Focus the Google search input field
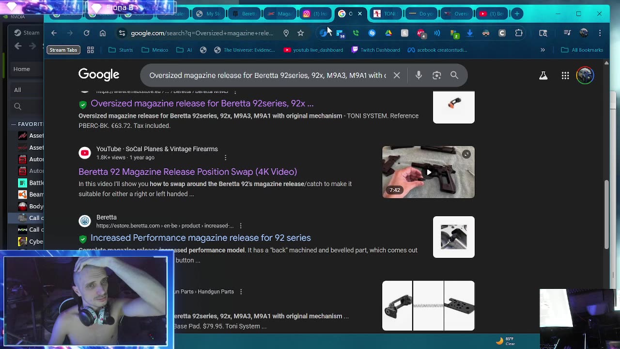This screenshot has height=349, width=620. pyautogui.click(x=268, y=75)
